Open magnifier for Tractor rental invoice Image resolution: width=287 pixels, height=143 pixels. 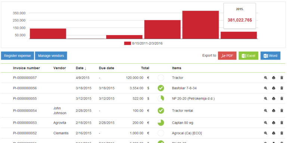(x=266, y=111)
